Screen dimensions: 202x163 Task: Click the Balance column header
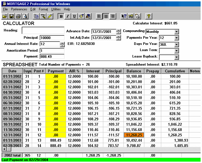coord(134,71)
